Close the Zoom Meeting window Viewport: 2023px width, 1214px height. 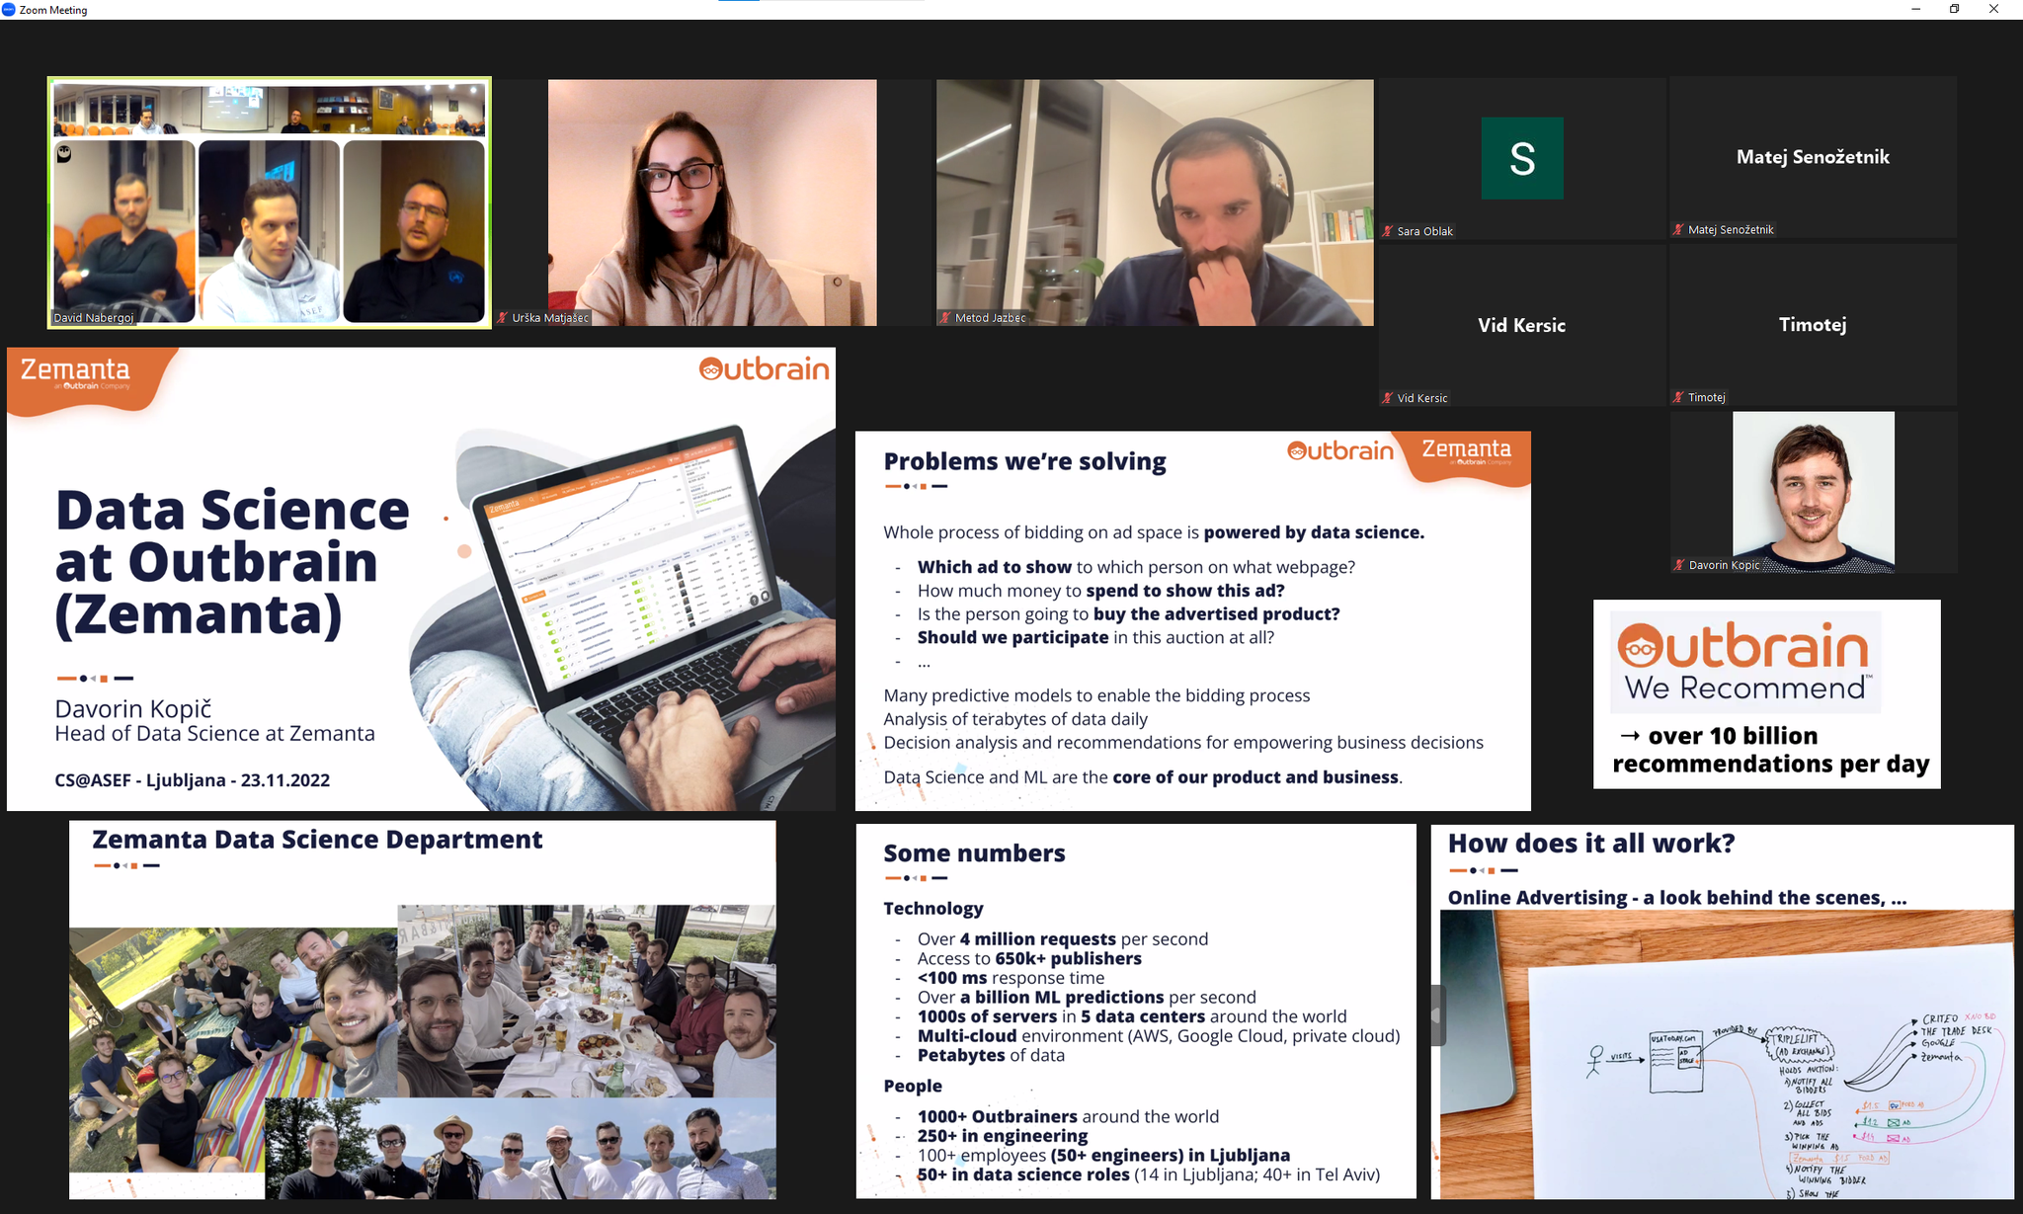point(1993,9)
